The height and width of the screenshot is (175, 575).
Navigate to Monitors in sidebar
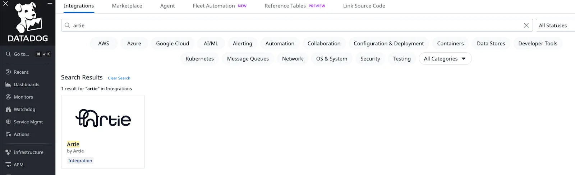(23, 97)
